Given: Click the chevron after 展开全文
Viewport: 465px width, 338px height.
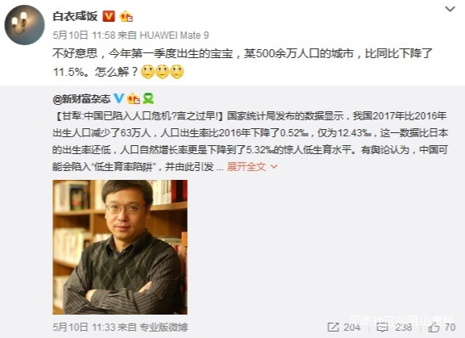Looking at the screenshot, I should point(274,167).
